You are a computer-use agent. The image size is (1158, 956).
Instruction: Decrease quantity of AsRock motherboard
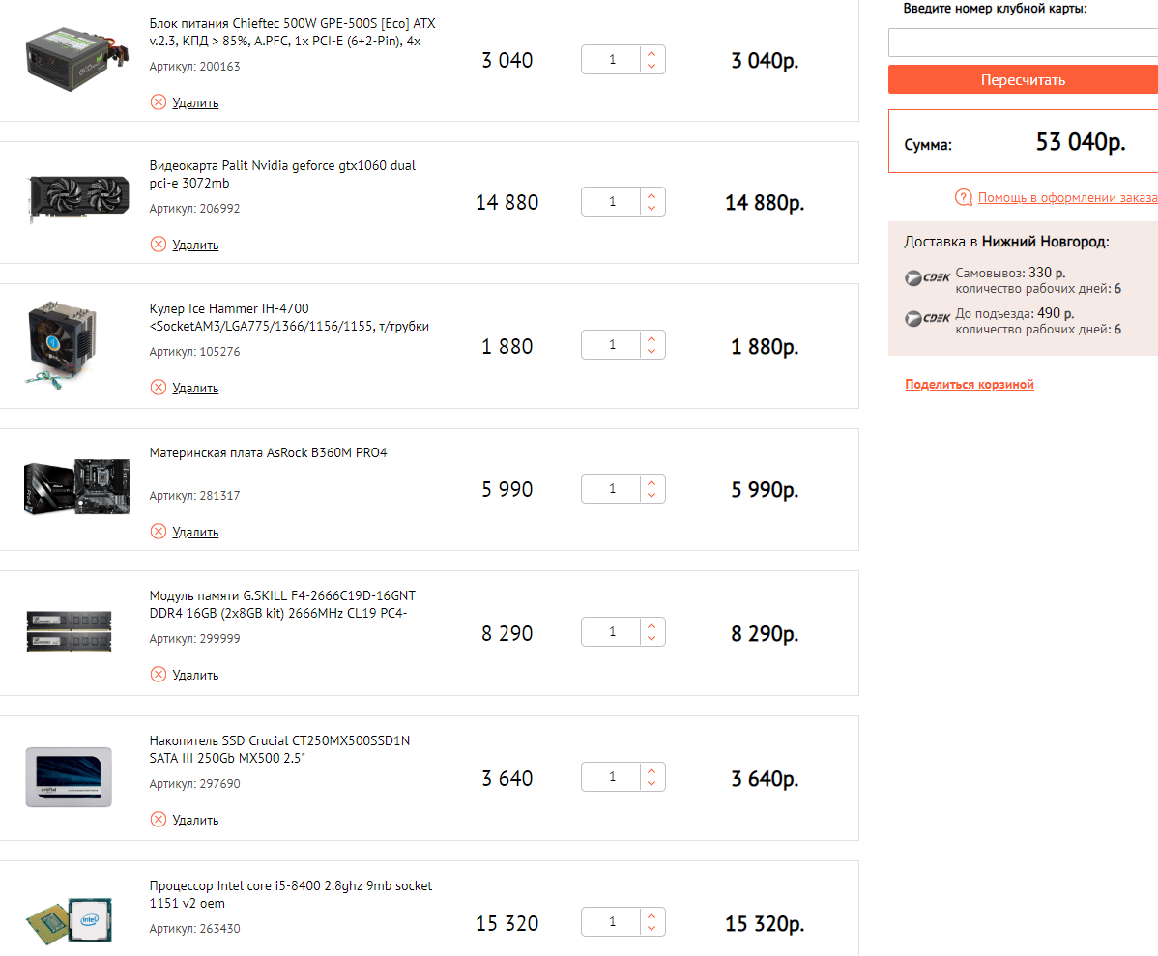coord(651,496)
